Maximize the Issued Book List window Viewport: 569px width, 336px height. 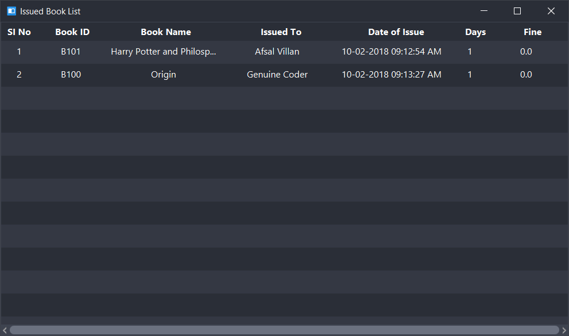517,11
